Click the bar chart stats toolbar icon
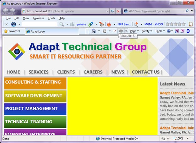196x143 pixels. pyautogui.click(x=72, y=24)
